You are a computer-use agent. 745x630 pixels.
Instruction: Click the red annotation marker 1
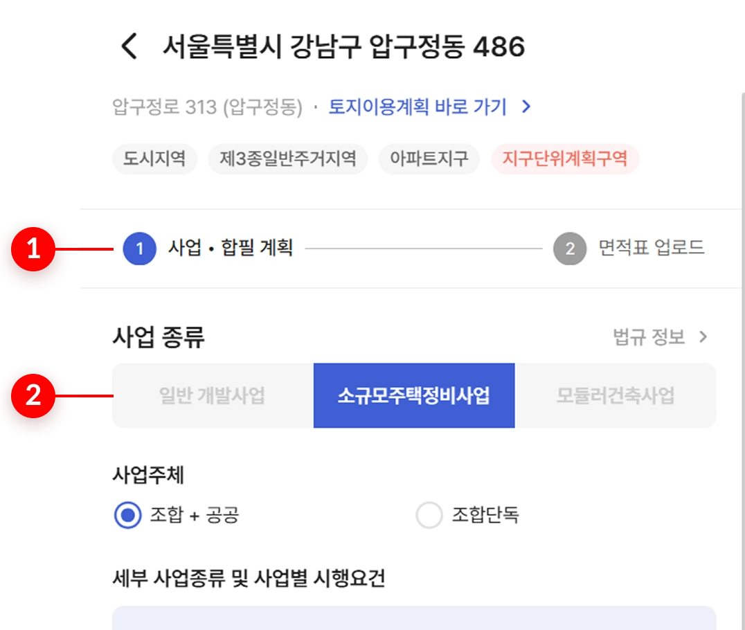(x=33, y=249)
